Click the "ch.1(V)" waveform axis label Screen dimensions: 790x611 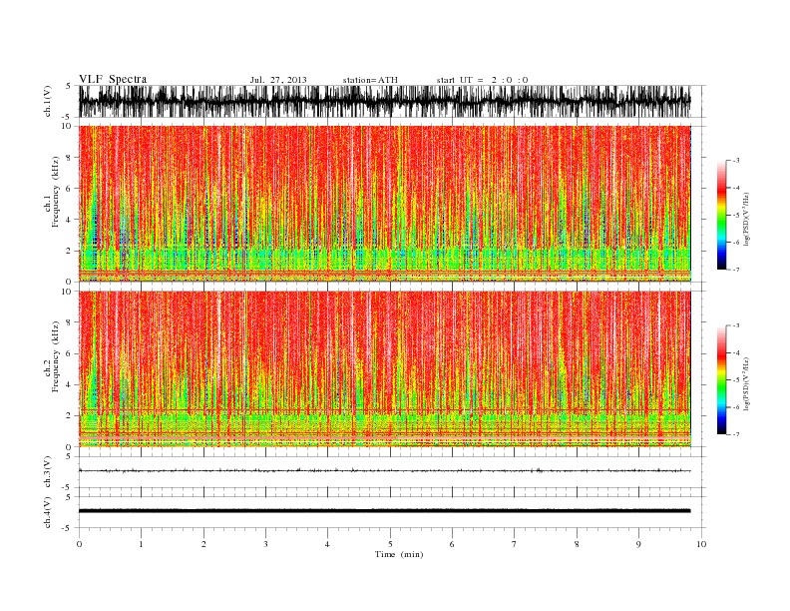point(48,101)
